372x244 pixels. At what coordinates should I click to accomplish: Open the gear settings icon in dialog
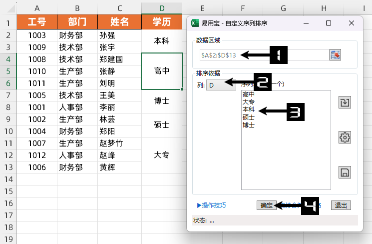[345, 137]
